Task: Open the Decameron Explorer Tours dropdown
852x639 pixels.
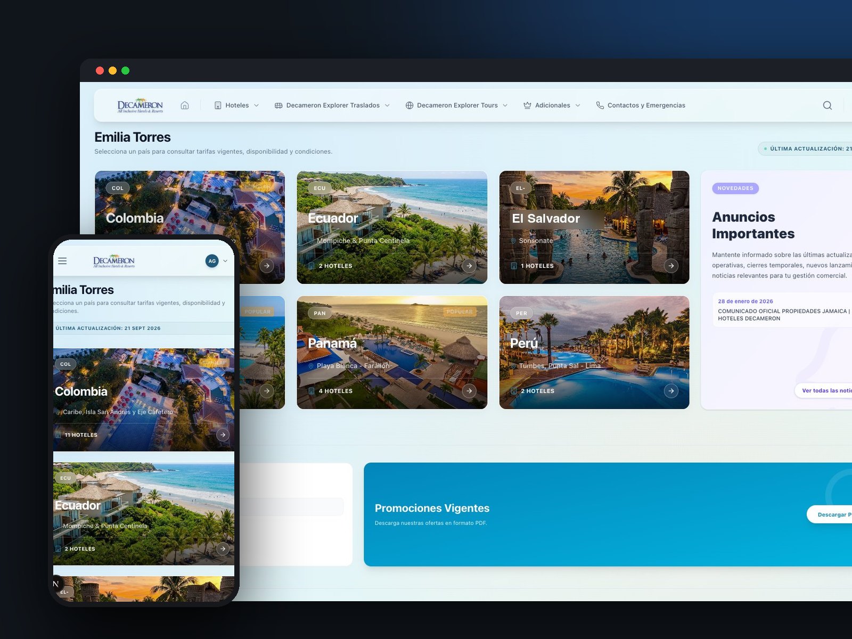Action: pos(457,105)
